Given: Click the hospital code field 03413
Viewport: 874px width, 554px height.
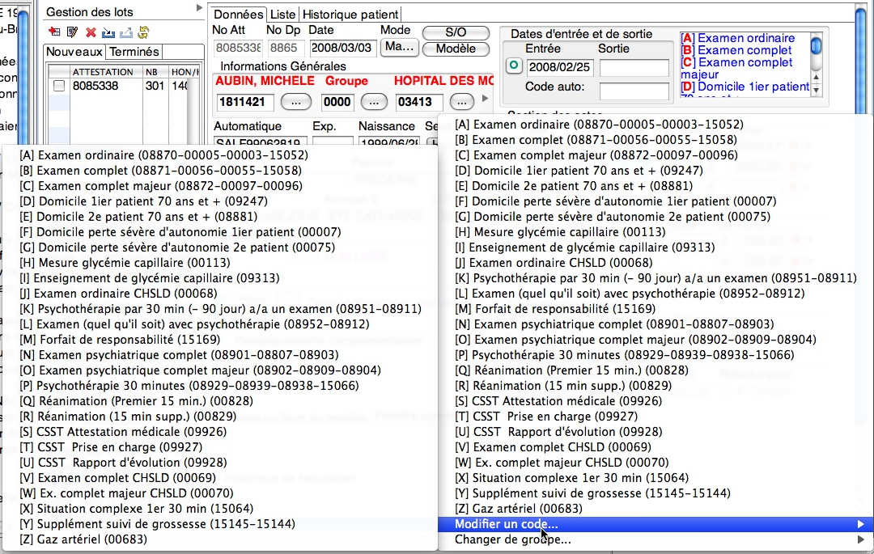Looking at the screenshot, I should coord(419,102).
